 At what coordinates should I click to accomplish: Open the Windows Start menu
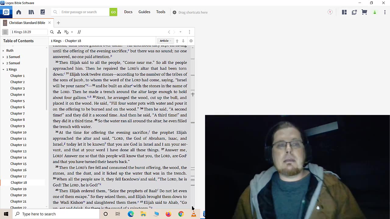pos(6,214)
